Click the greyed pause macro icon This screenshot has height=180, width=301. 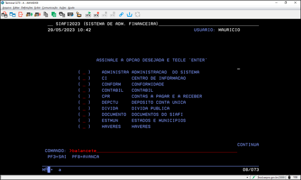[x=112, y=15]
